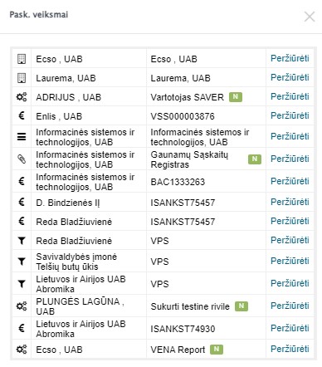This screenshot has width=322, height=367.
Task: Click the gears icon beside PLUNGĖS LAGŪNA, UAB
Action: coord(22,306)
